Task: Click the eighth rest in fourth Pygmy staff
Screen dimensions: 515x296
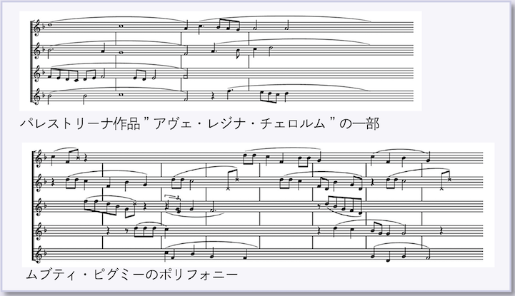Action: (127, 231)
